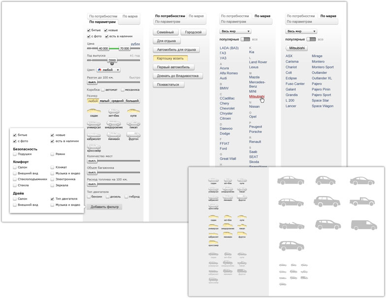Image resolution: width=386 pixels, height=298 pixels.
Task: Choose the хетчбек body type icon in filters
Action: click(x=114, y=111)
